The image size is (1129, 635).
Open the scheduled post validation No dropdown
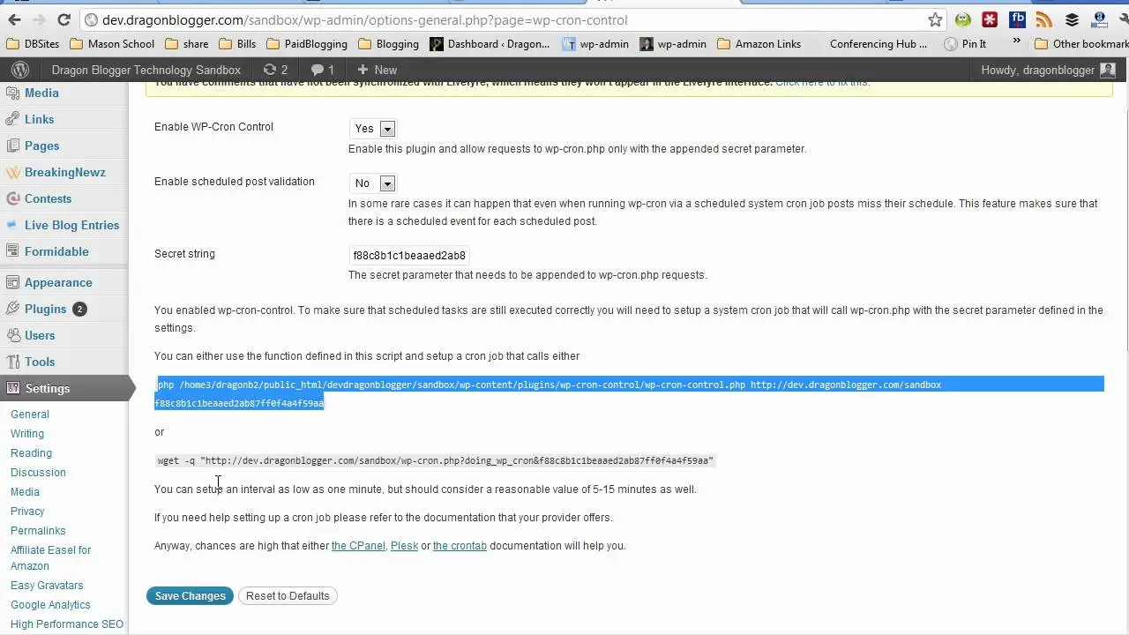(x=373, y=183)
